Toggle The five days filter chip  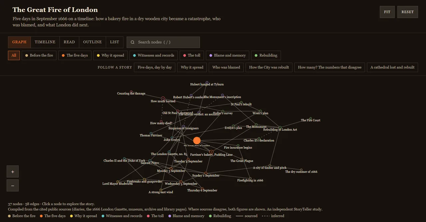pos(75,55)
